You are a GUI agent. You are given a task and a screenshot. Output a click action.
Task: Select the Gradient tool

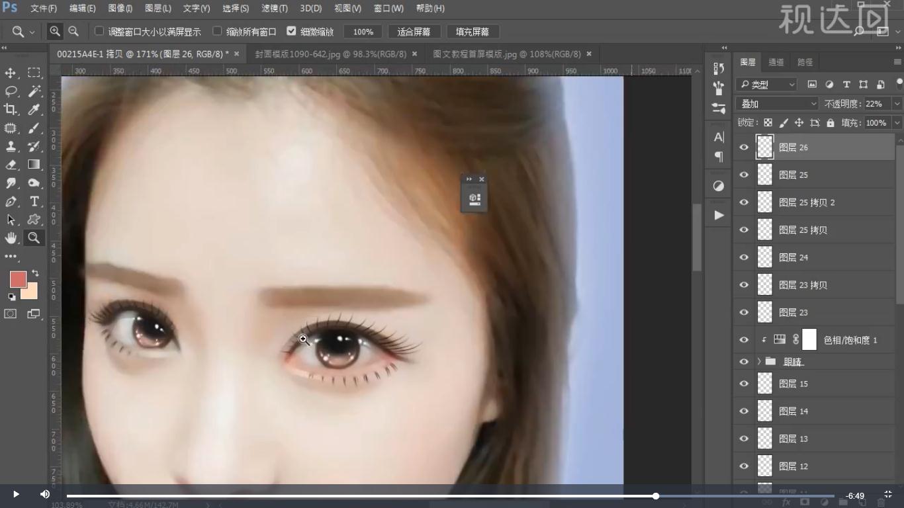34,165
